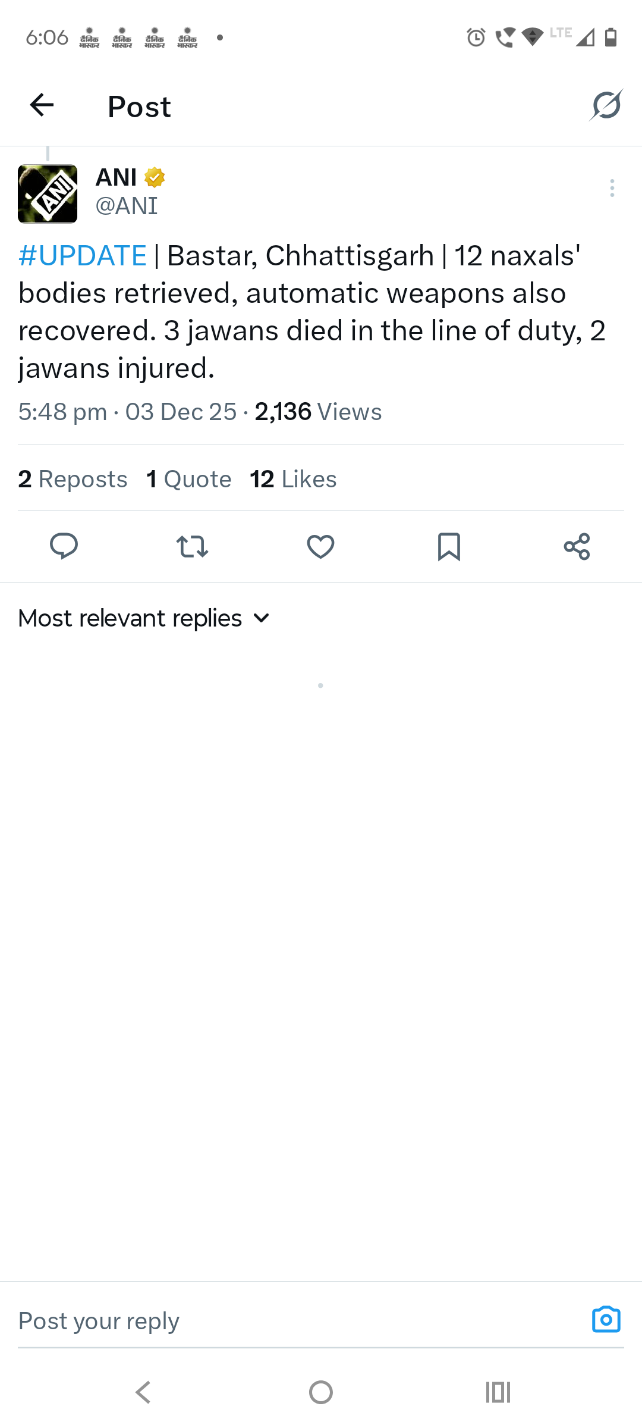Tap the back arrow beside Post

pos(42,105)
